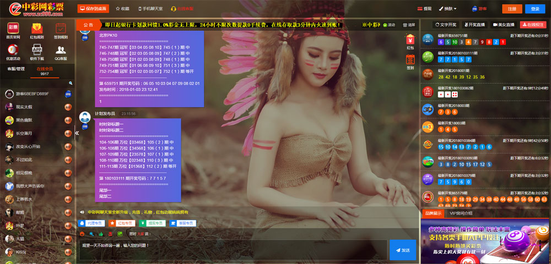Collapse the member list sidebar arrow
Image resolution: width=551 pixels, height=264 pixels.
point(77,133)
